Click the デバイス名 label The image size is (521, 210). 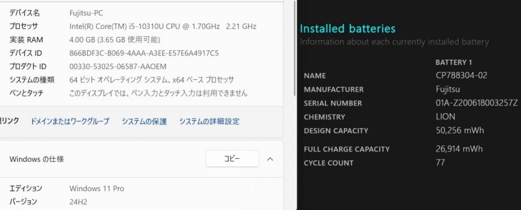(x=24, y=13)
